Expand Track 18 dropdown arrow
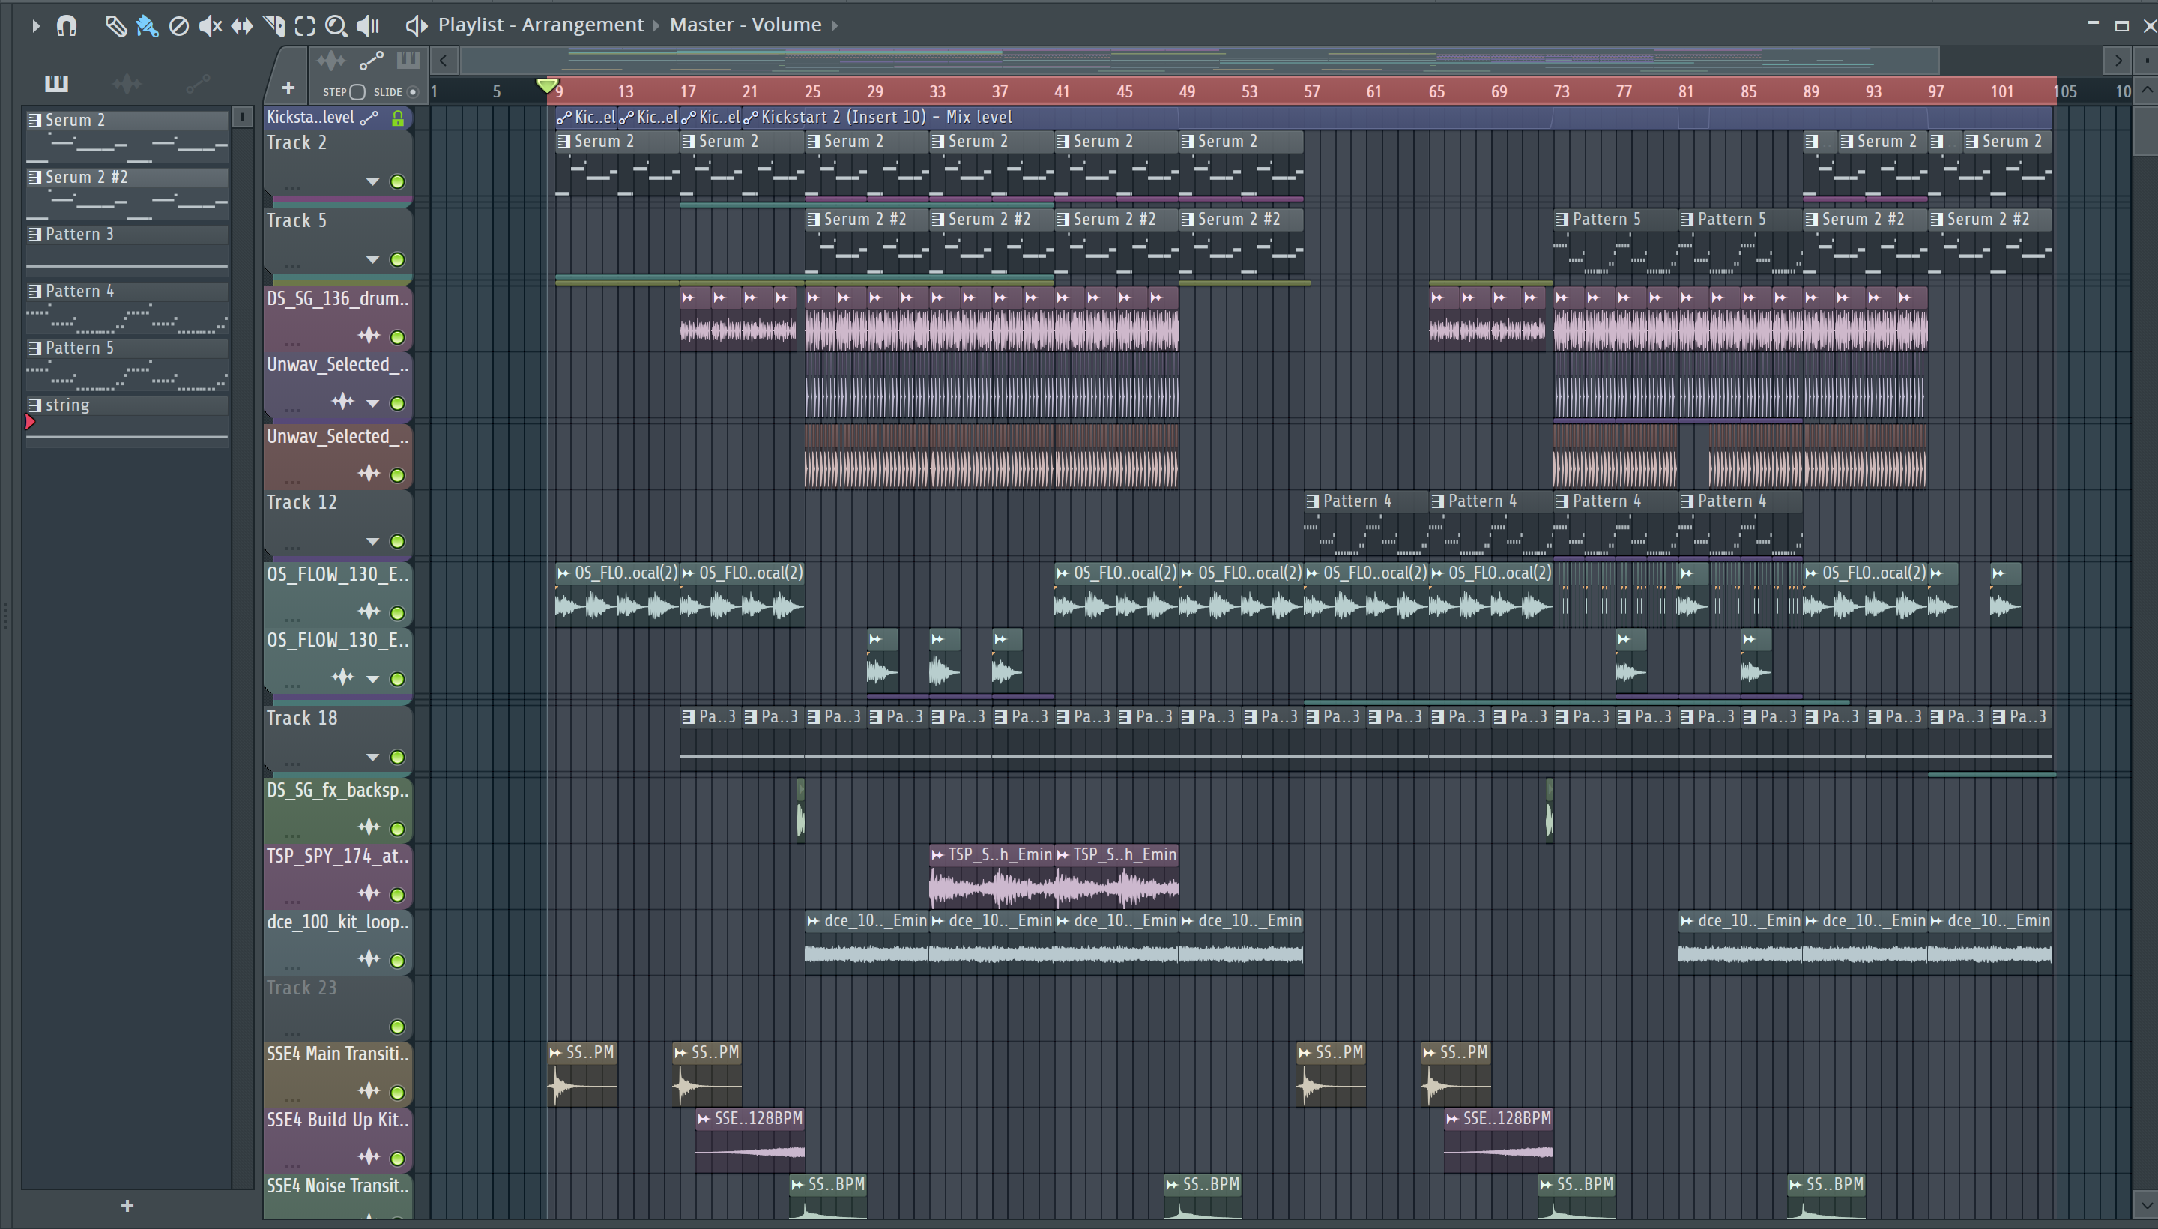The image size is (2158, 1229). (x=372, y=757)
